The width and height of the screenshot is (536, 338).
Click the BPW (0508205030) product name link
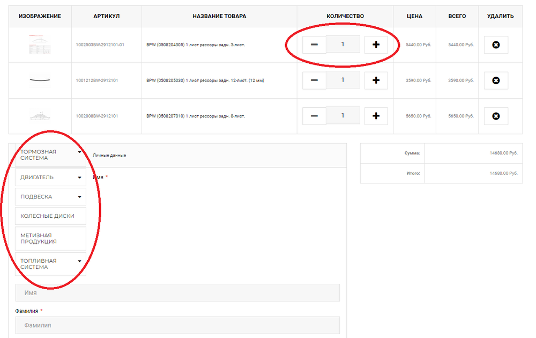pos(205,80)
